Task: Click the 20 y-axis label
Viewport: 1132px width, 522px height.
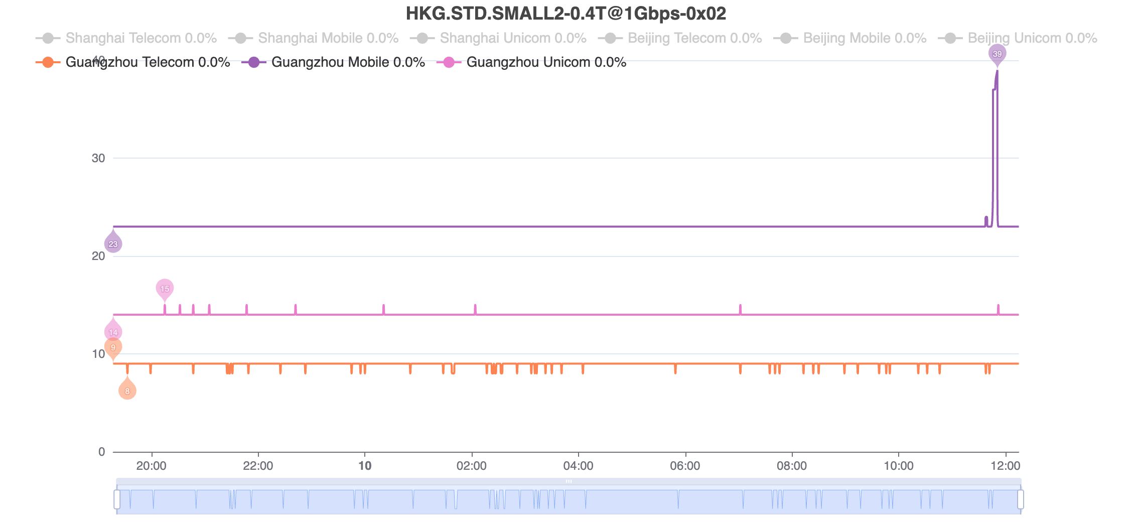Action: pyautogui.click(x=98, y=256)
